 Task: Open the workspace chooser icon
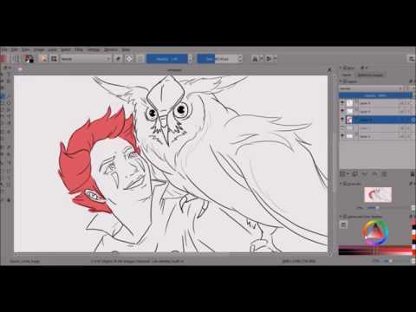tap(412, 59)
